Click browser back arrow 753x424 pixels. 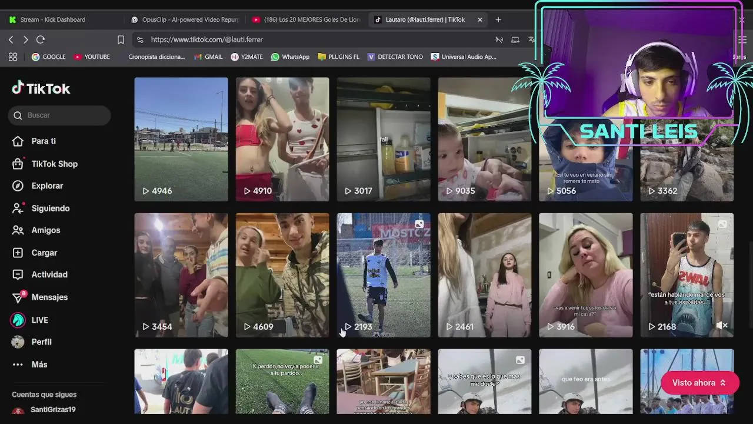11,39
